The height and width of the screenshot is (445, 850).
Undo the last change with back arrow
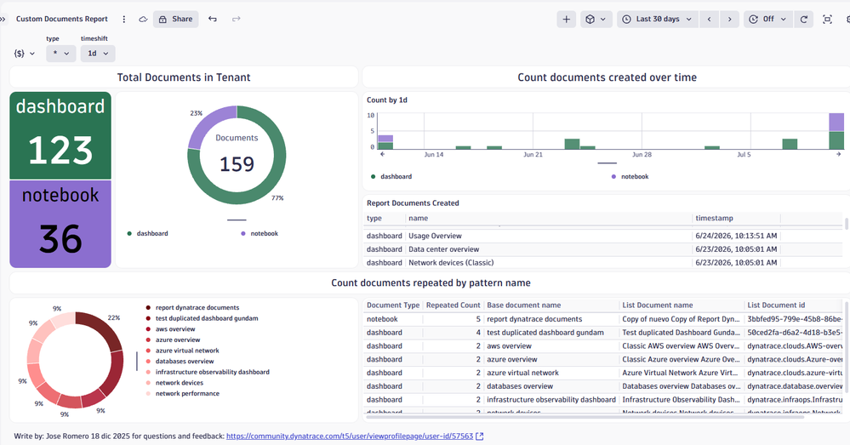213,19
